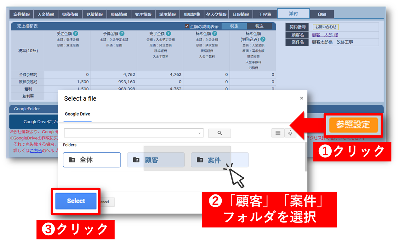Expand the search field dropdown arrow

[x=199, y=133]
